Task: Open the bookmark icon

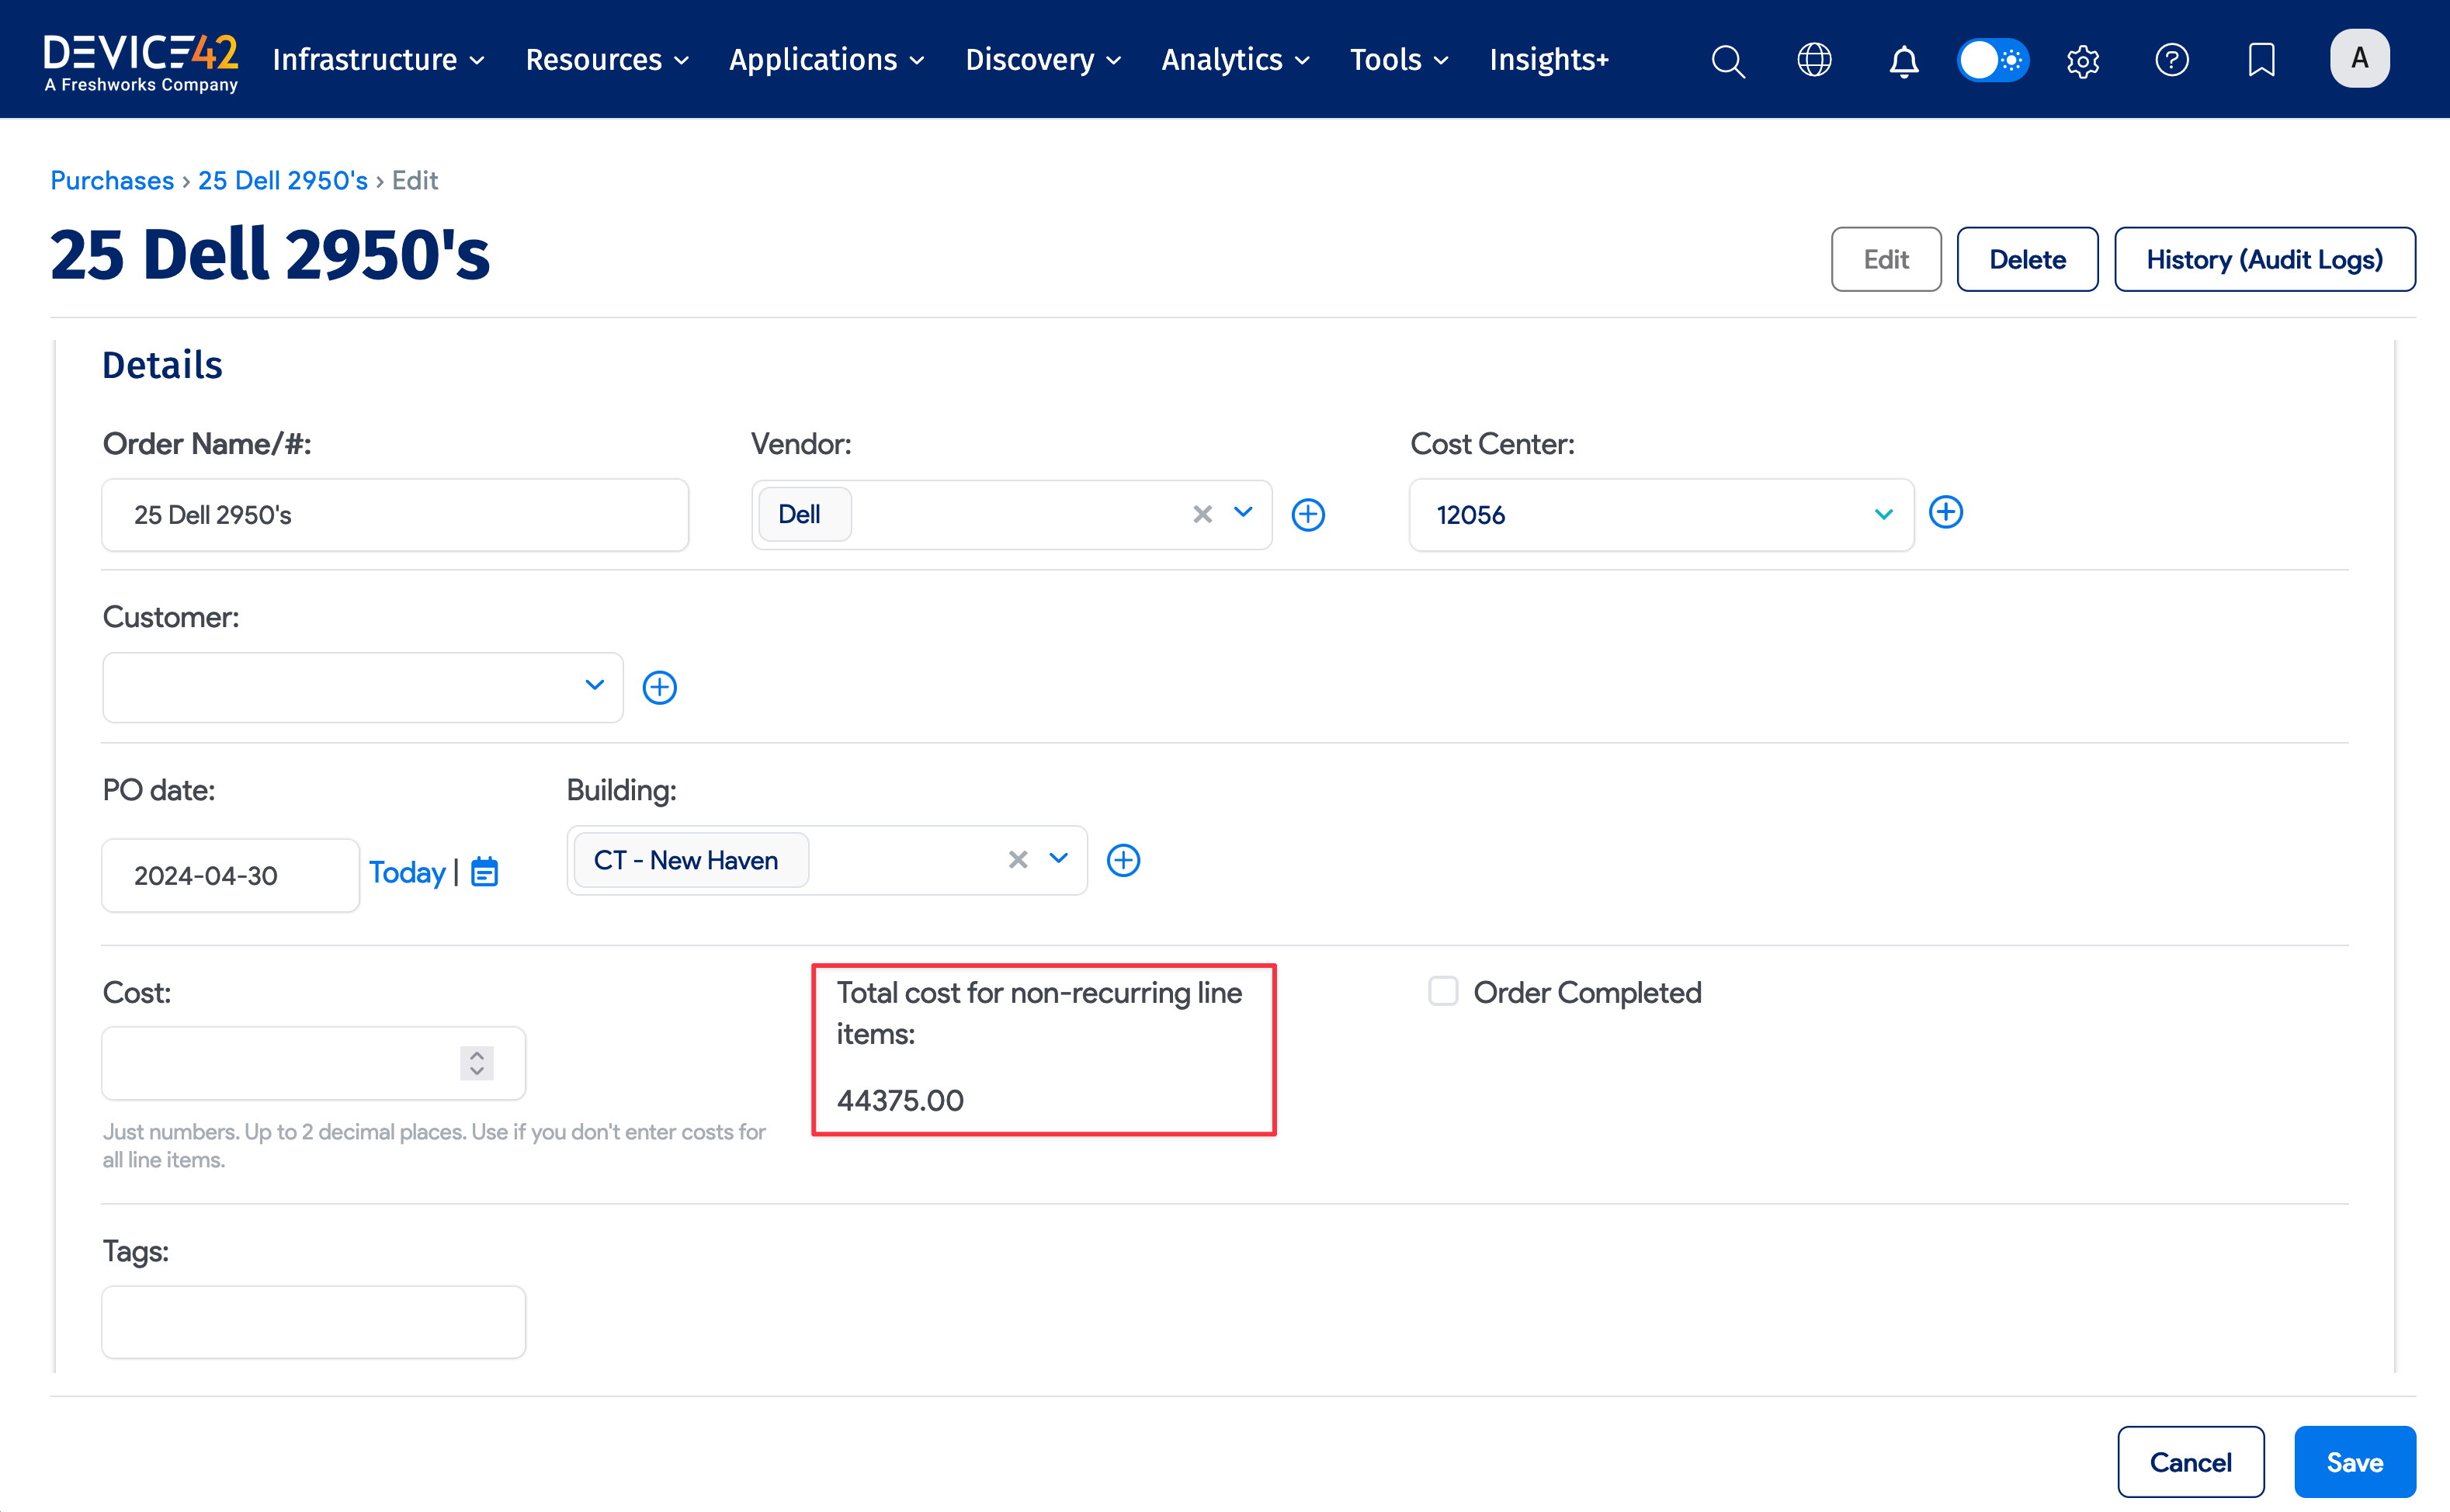Action: click(2261, 60)
